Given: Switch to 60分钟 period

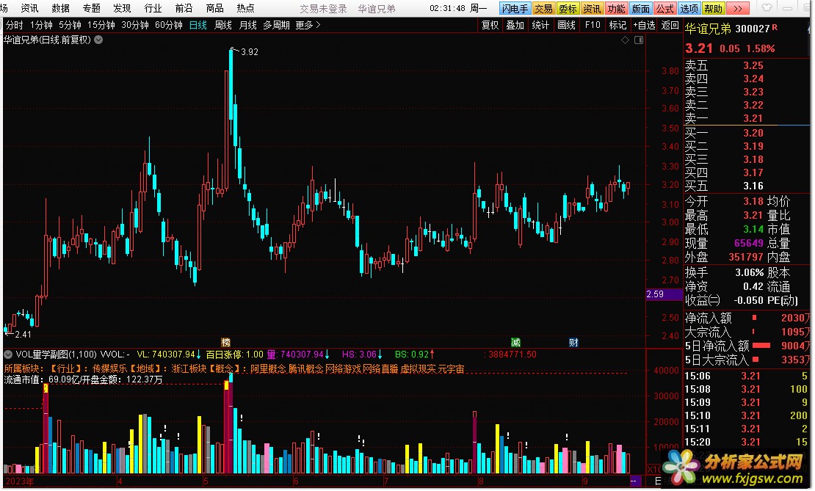Looking at the screenshot, I should pos(168,25).
